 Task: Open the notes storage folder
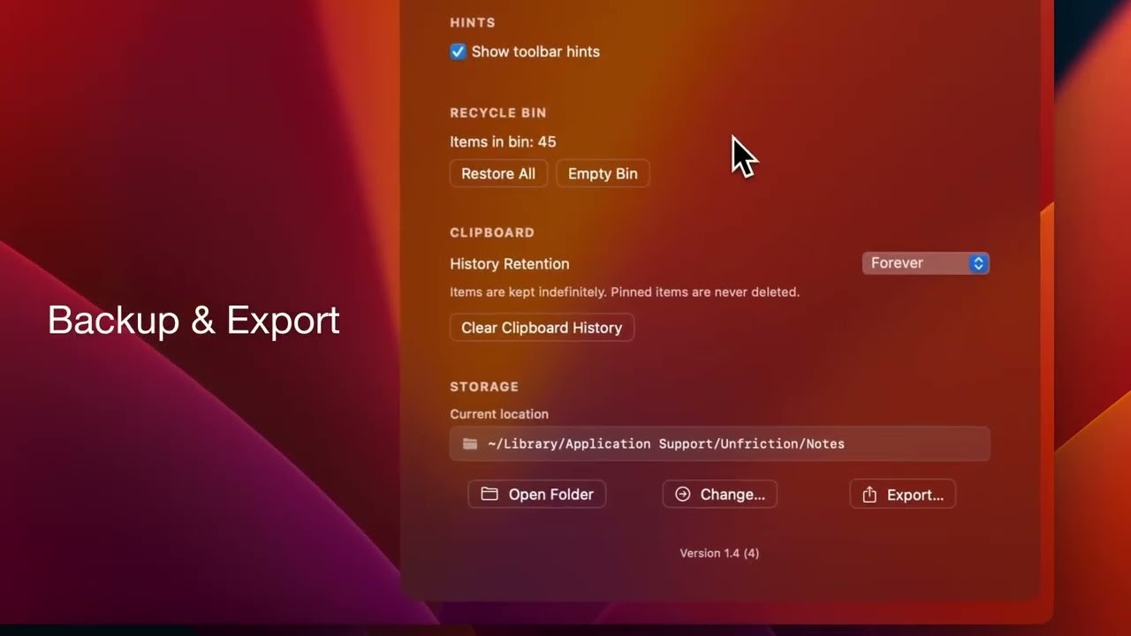537,494
